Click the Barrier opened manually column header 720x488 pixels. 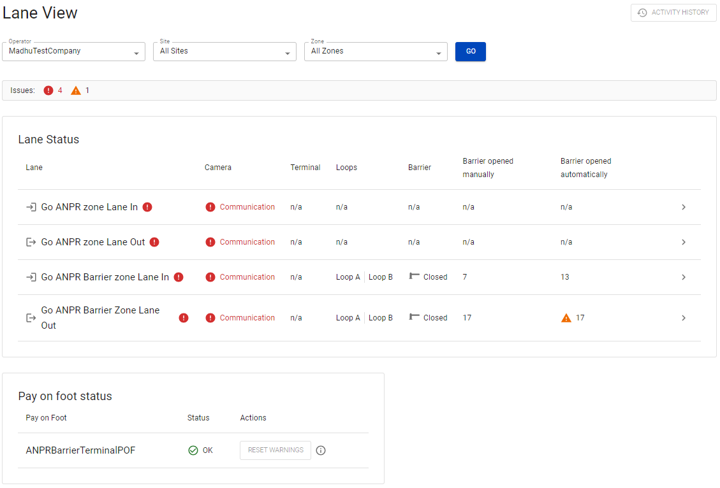[488, 168]
